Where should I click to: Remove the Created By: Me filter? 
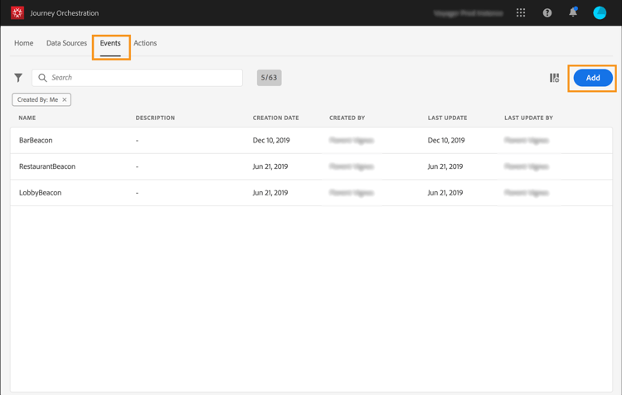pyautogui.click(x=64, y=100)
